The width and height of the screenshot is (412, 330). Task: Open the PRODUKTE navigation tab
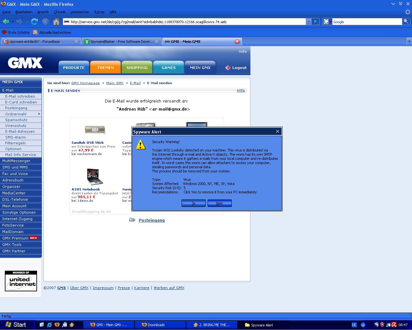tap(74, 67)
